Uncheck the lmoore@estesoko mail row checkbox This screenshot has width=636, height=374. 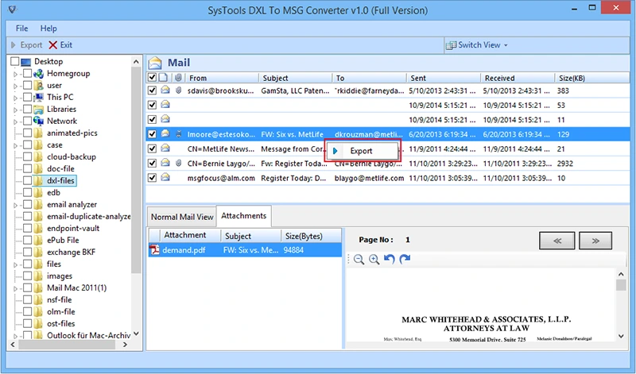(x=152, y=134)
